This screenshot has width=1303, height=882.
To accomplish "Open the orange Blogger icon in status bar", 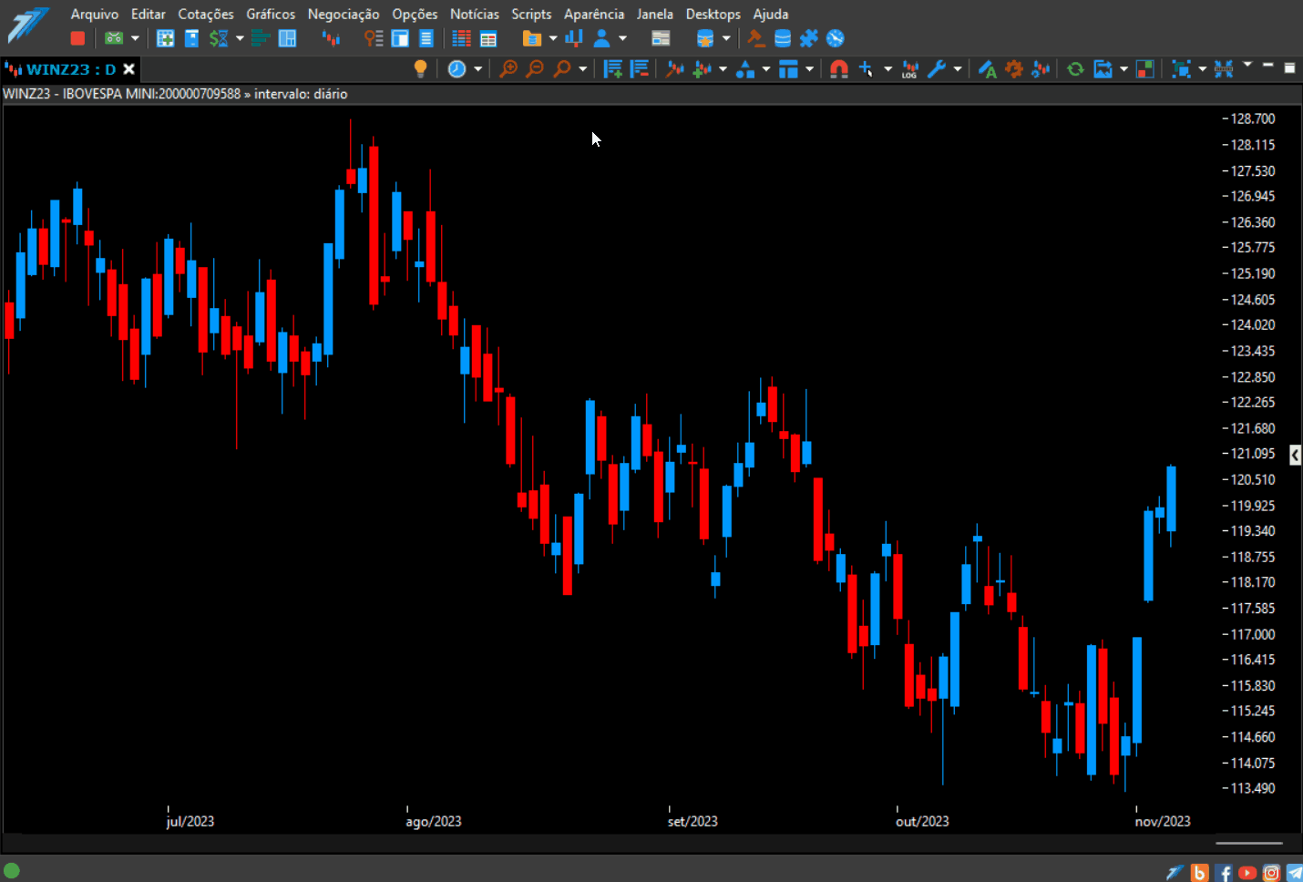I will tap(1200, 873).
